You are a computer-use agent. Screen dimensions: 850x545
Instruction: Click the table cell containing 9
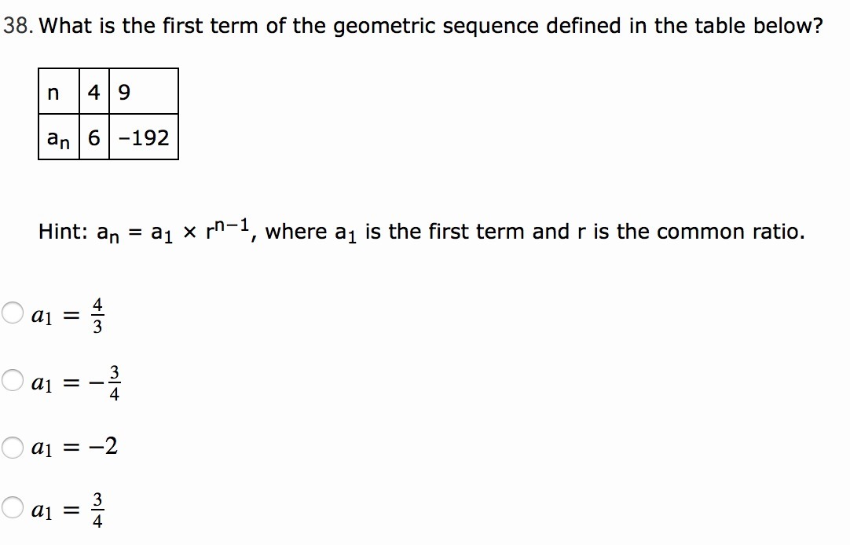[124, 93]
